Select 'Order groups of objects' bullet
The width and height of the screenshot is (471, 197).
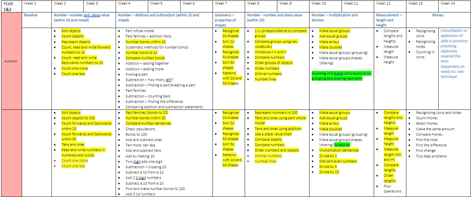point(274,63)
